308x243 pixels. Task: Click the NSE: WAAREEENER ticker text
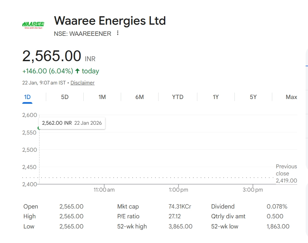coord(82,33)
